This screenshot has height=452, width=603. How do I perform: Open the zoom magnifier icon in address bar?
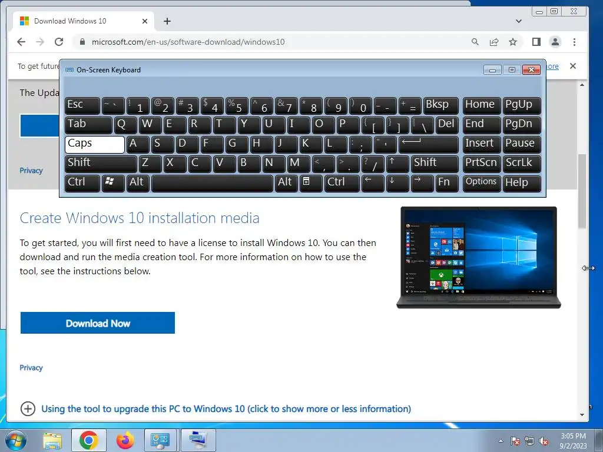point(475,42)
